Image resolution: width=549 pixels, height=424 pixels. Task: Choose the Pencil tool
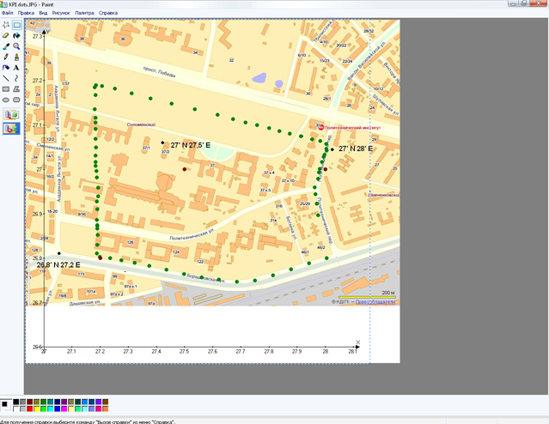6,57
